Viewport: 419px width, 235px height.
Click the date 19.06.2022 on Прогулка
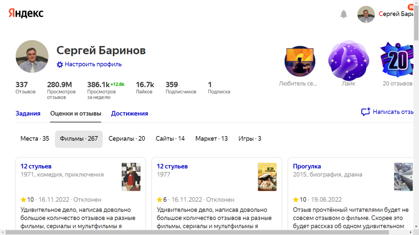[326, 200]
